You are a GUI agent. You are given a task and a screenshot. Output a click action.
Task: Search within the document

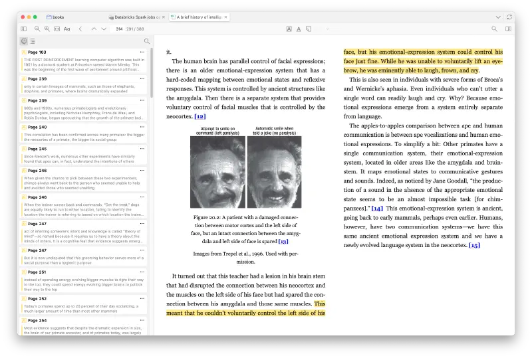494,29
